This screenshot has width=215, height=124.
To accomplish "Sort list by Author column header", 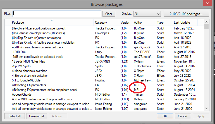I will click(144, 23).
